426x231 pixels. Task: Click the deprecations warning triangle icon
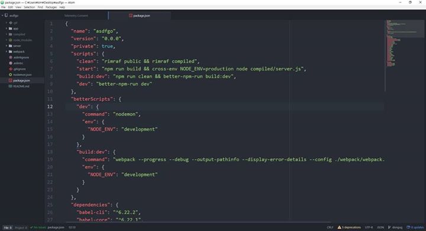click(x=340, y=227)
